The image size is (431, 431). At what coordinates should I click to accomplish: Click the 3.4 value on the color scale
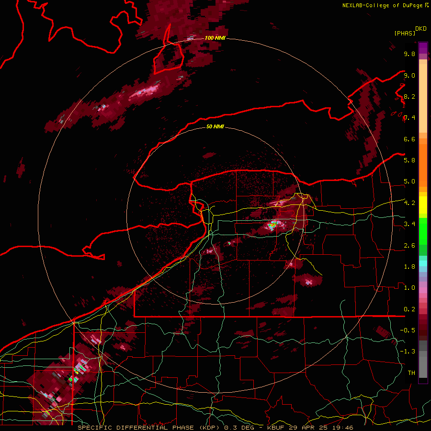(409, 224)
